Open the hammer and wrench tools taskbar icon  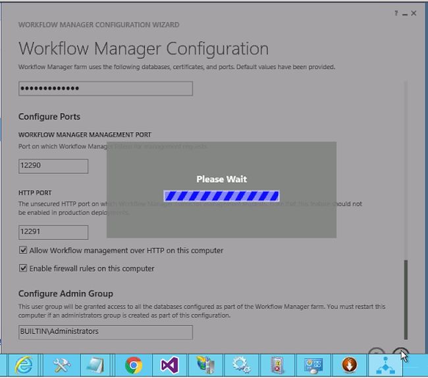coord(61,365)
